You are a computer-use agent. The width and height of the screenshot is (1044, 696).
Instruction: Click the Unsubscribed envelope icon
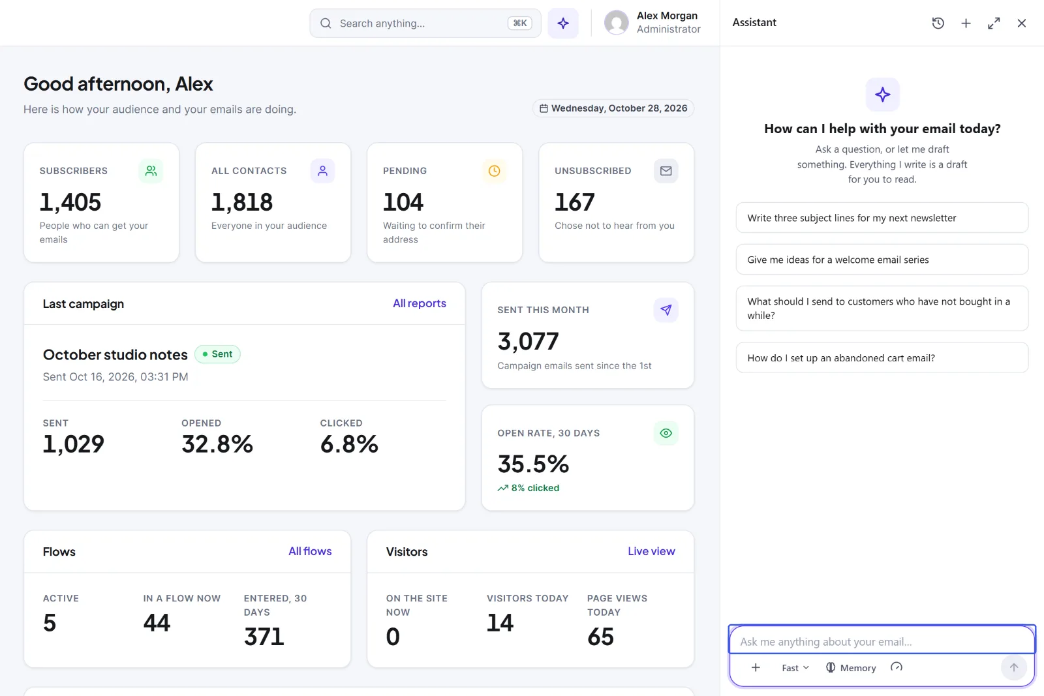pos(666,171)
